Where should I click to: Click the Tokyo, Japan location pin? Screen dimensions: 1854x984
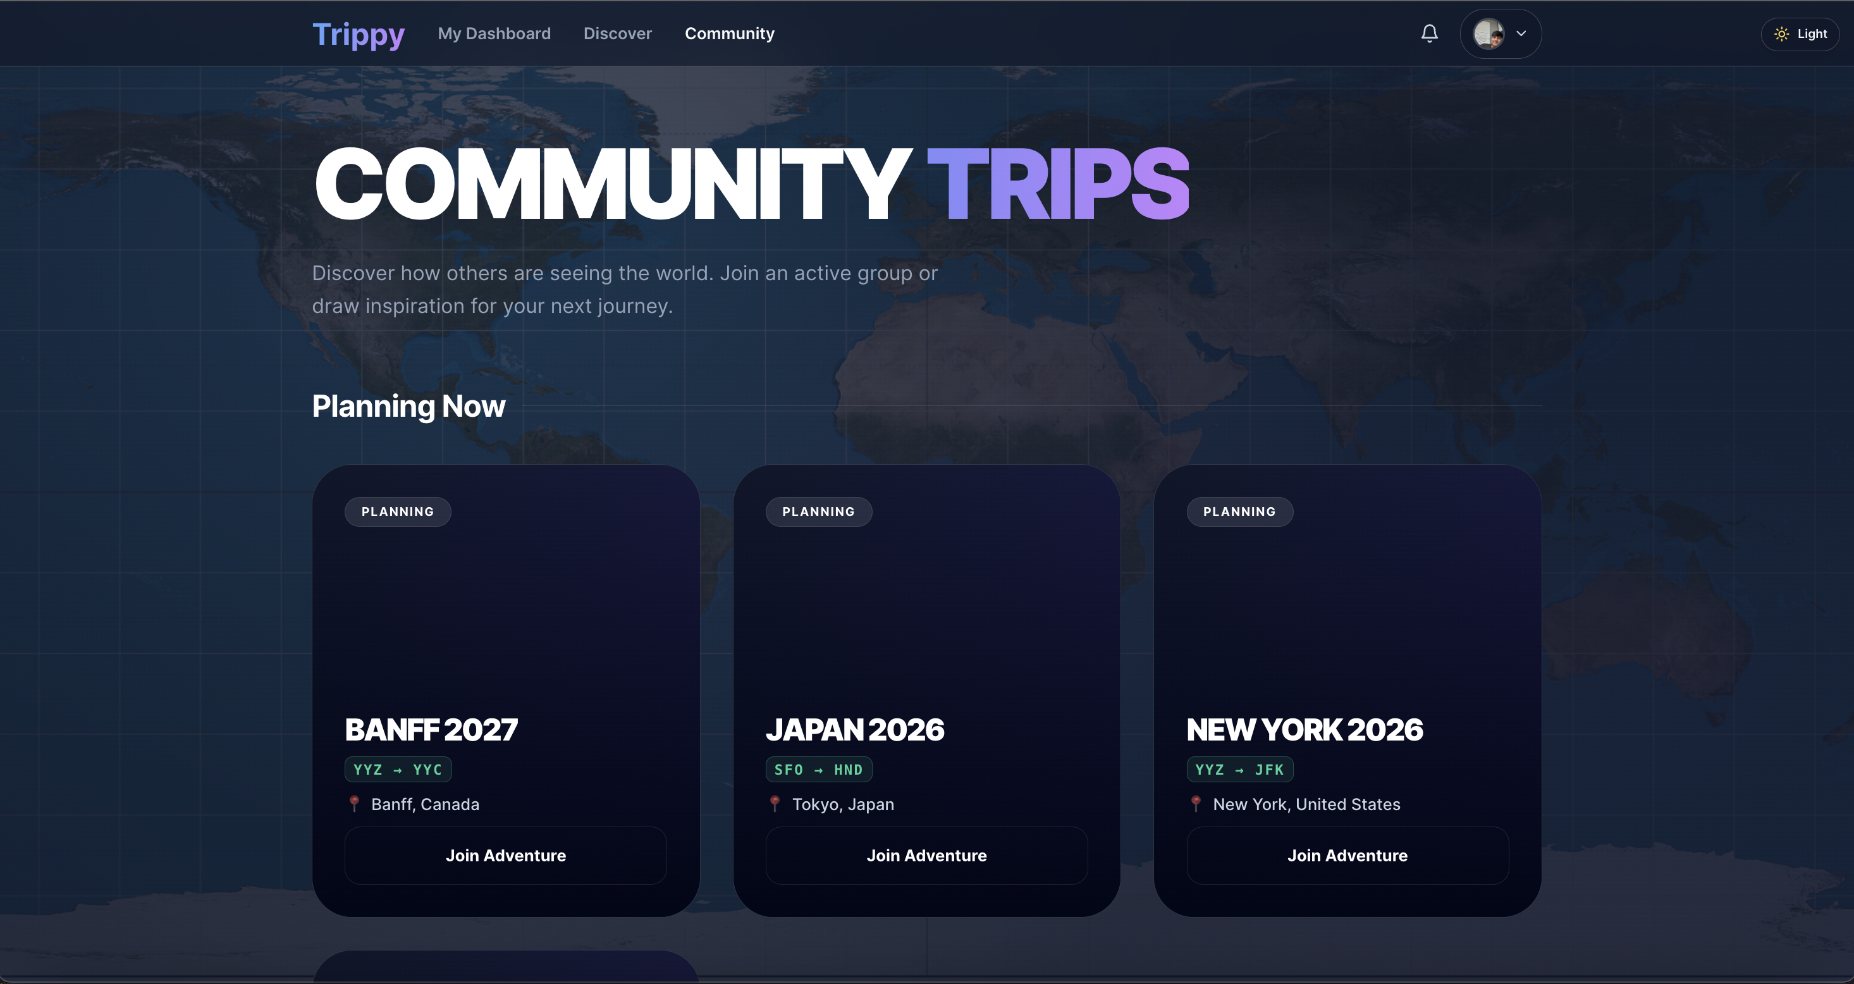pyautogui.click(x=775, y=803)
